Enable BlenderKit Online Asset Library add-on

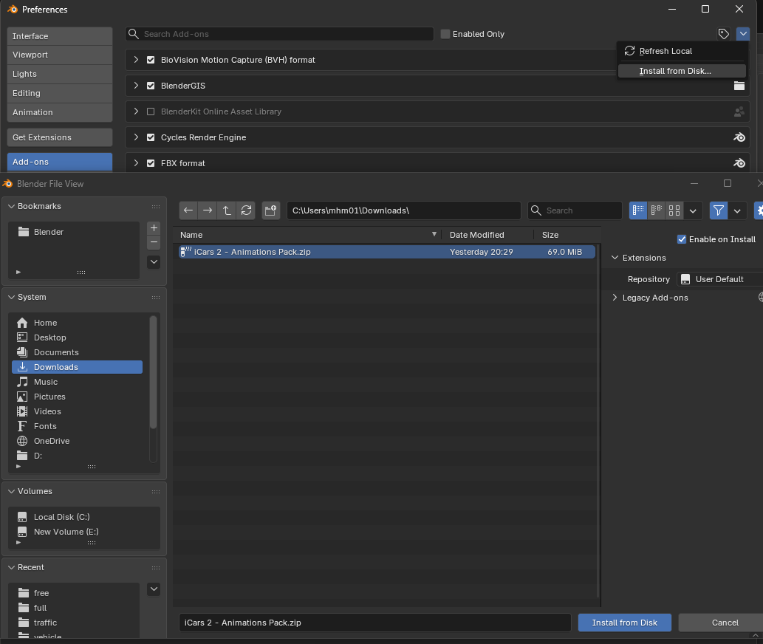click(151, 112)
